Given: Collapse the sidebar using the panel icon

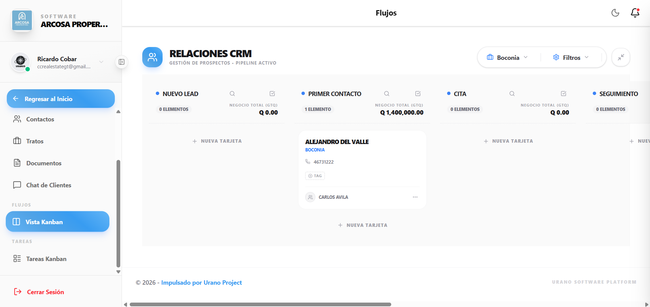Looking at the screenshot, I should (x=122, y=62).
